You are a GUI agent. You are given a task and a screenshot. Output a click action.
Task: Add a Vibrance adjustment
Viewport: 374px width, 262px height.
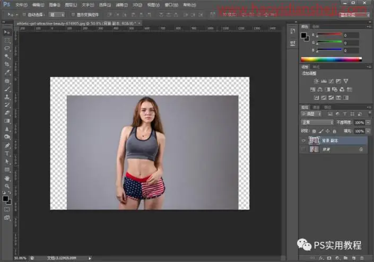coord(346,81)
